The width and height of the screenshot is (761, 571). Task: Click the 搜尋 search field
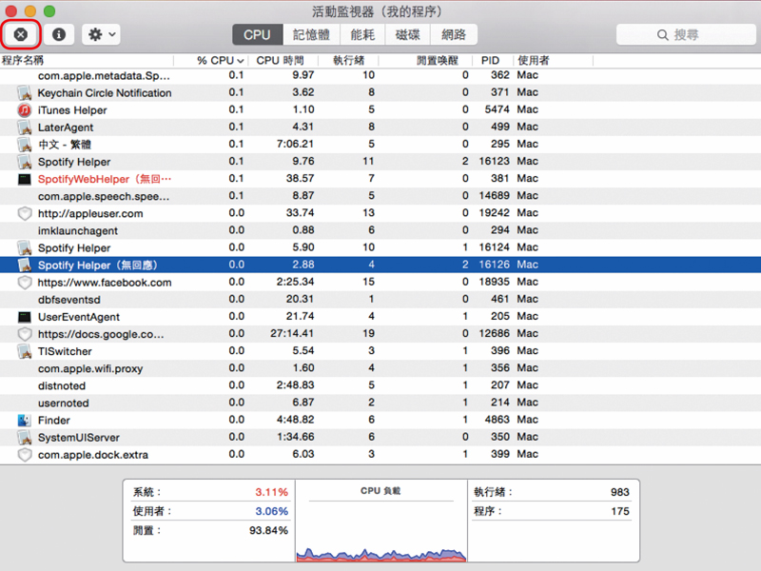pyautogui.click(x=686, y=34)
